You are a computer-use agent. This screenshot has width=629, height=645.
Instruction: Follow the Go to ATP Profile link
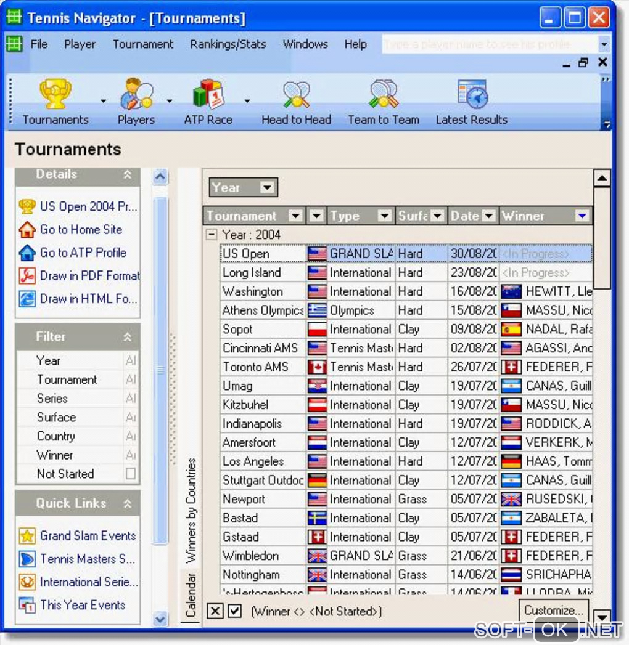point(83,253)
